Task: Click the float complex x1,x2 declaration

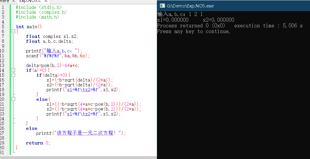Action: point(52,36)
